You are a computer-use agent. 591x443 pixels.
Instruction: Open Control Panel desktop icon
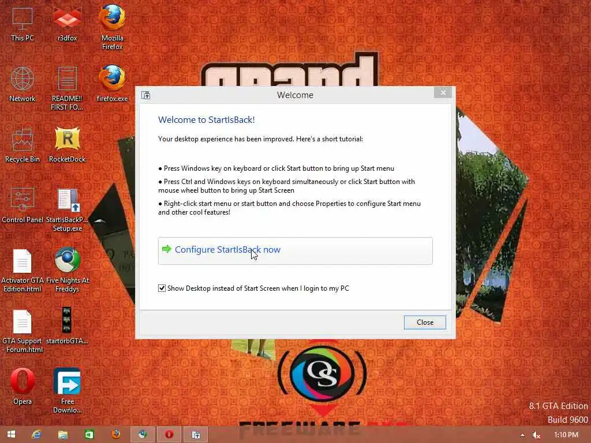(23, 206)
